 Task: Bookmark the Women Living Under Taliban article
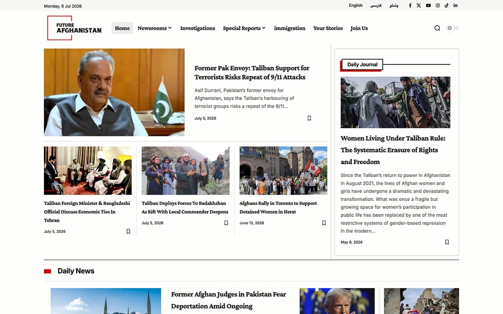tap(447, 242)
